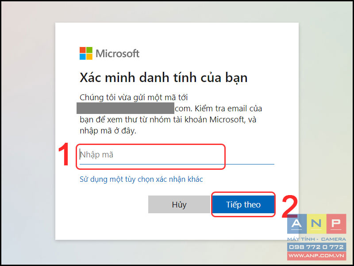Click the red P tile in ANP watermark

[336, 224]
